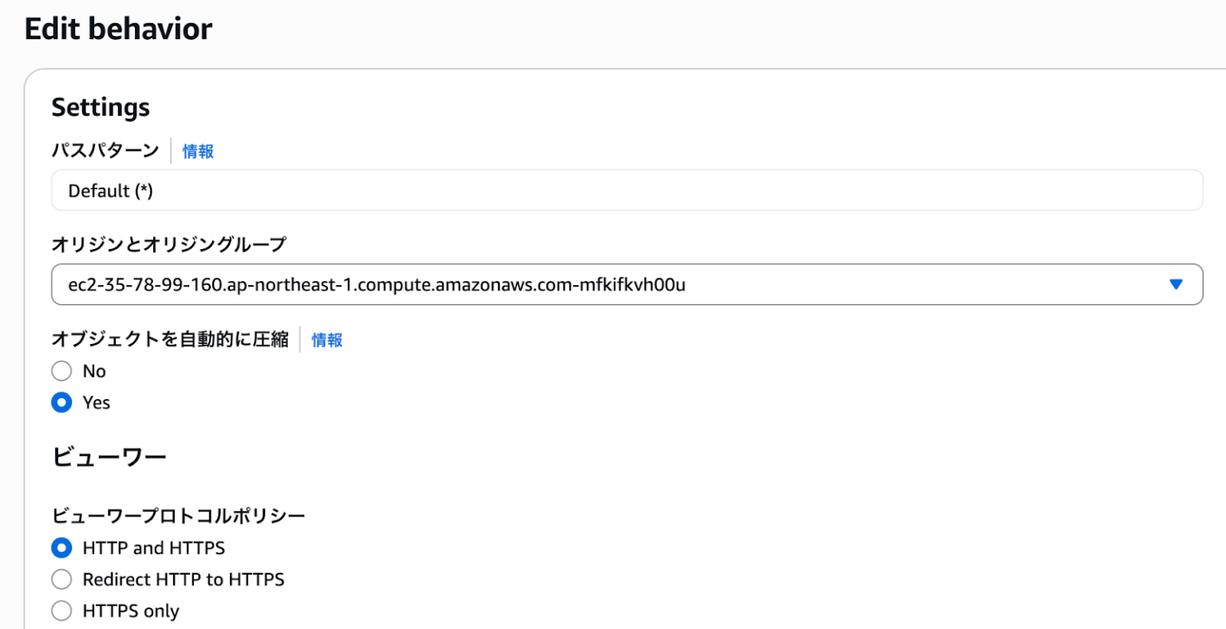Screen dimensions: 1226x629
Task: Click the Edit behavior page title
Action: (118, 28)
